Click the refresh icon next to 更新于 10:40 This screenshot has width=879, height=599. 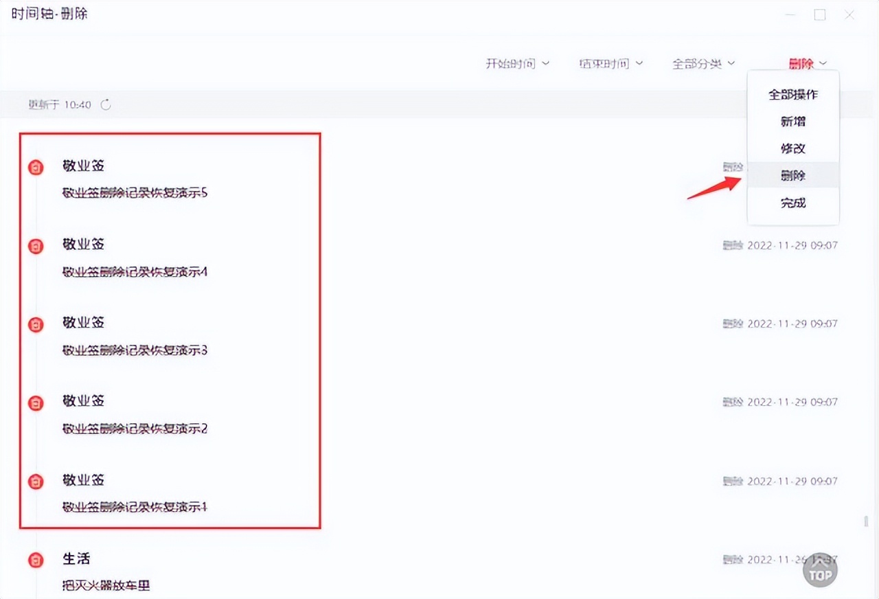point(106,104)
